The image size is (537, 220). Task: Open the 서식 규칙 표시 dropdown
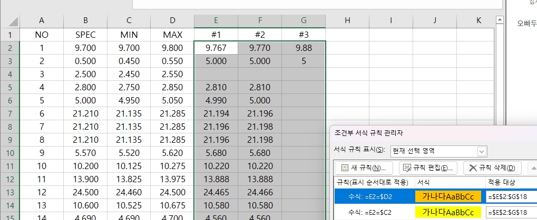pos(482,151)
